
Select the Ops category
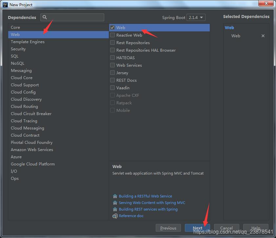58,178
